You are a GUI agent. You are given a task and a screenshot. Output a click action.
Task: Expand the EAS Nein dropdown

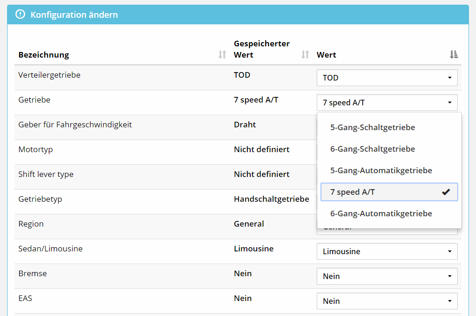[387, 301]
